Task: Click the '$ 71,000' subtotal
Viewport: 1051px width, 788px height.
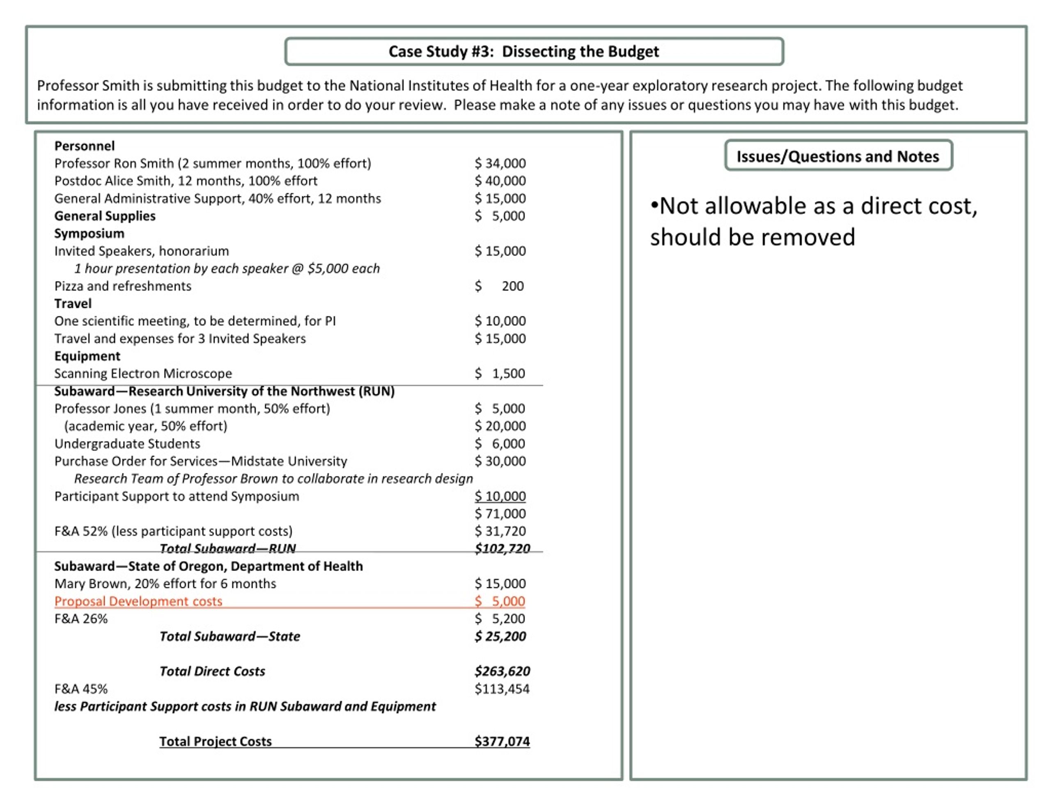Action: [500, 514]
